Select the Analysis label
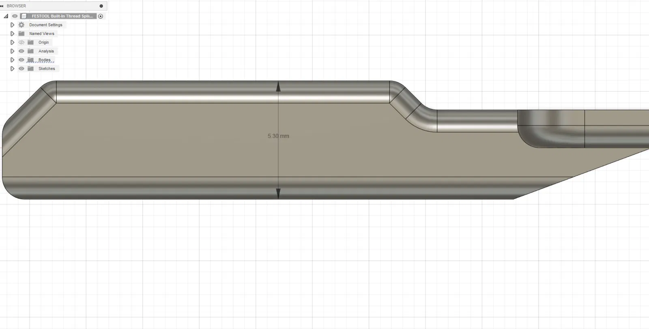 (x=46, y=51)
